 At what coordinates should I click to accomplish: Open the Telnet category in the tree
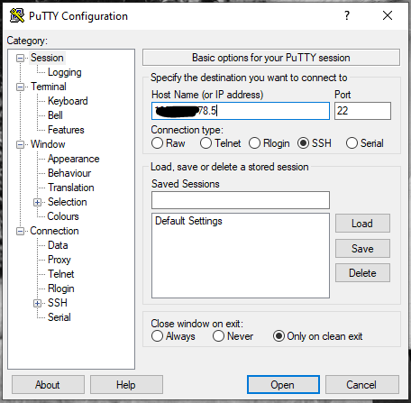click(x=61, y=274)
